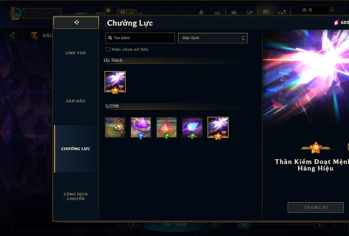Toggle favorite heart on selected boom thumbnail
Image resolution: width=349 pixels, height=236 pixels.
224,133
